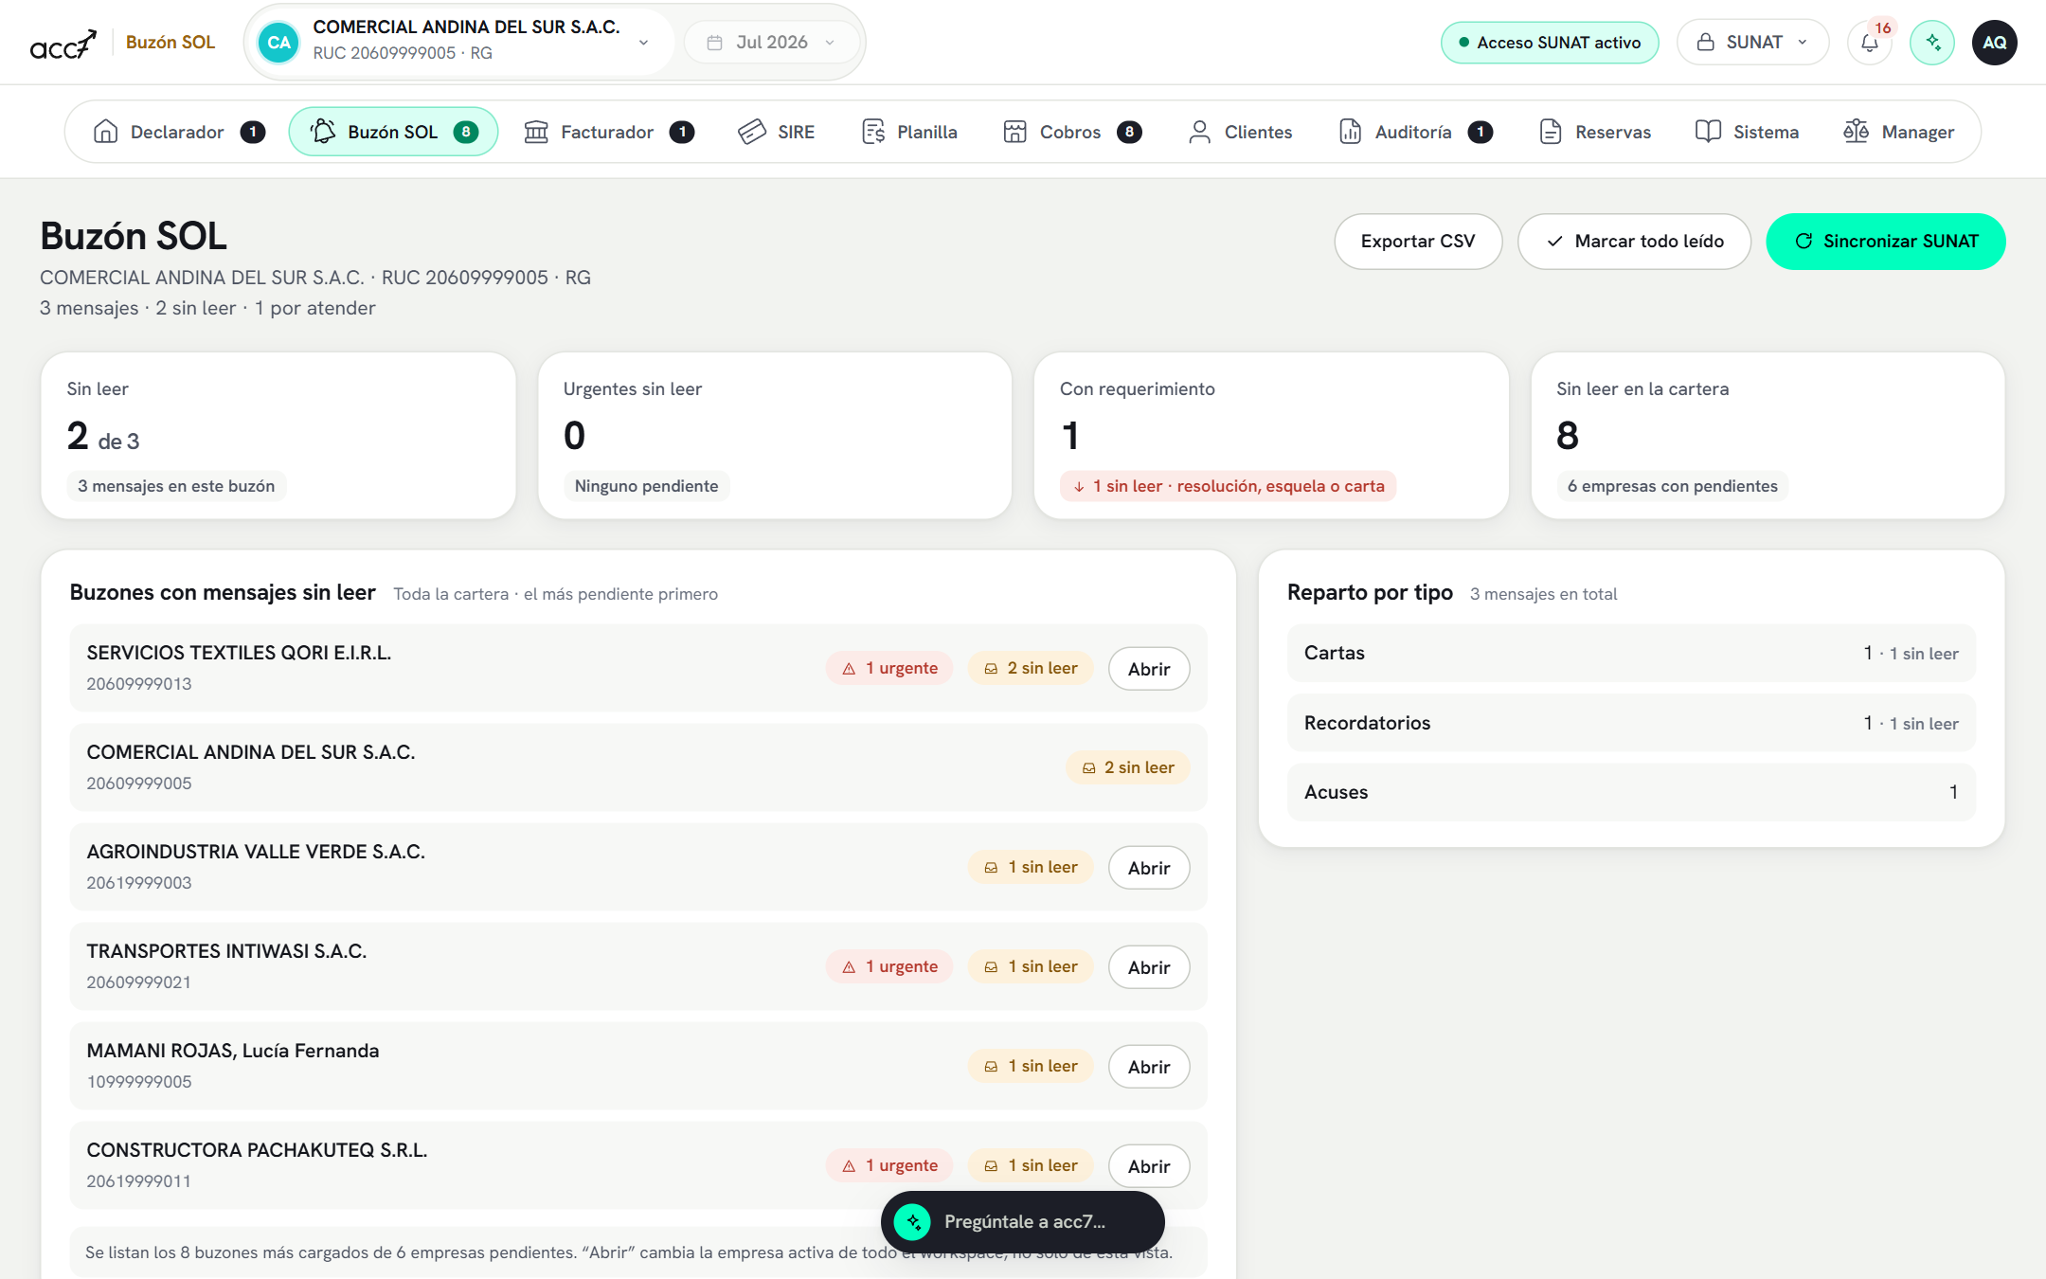Click the acc7 logo
The image size is (2046, 1279).
(63, 43)
